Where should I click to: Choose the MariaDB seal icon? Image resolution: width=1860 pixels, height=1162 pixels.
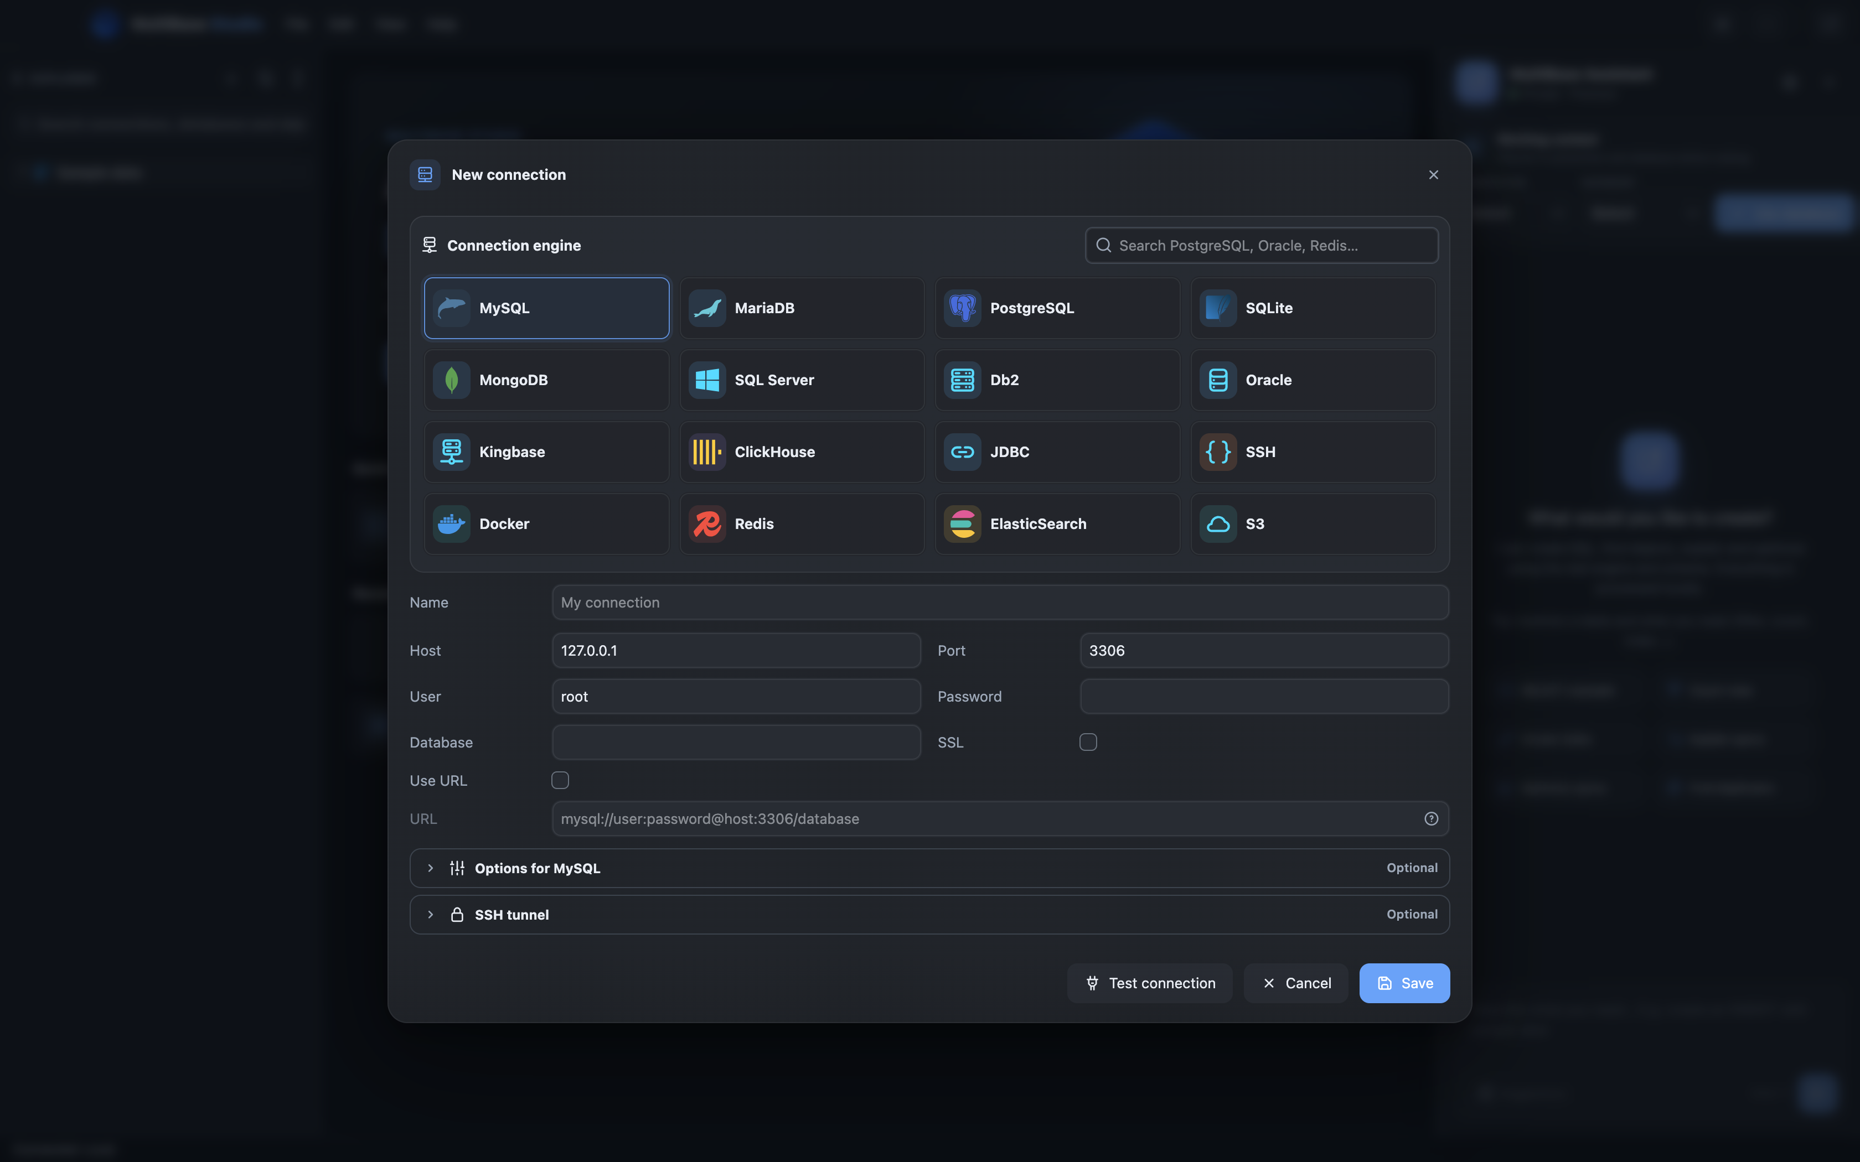point(707,308)
